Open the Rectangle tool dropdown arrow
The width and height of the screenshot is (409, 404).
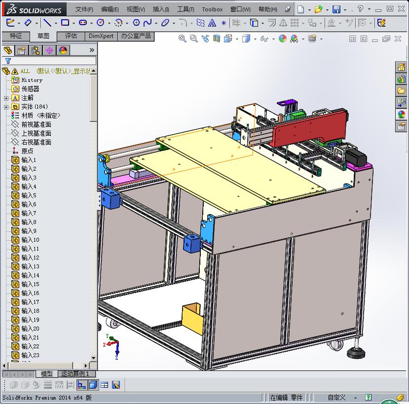[74, 24]
